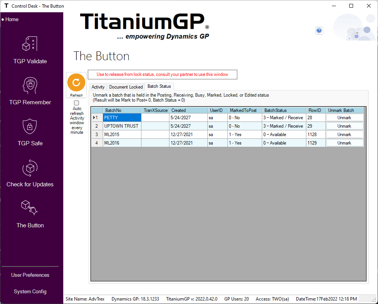The image size is (378, 304).
Task: Select the Batch Status tab
Action: [x=159, y=86]
